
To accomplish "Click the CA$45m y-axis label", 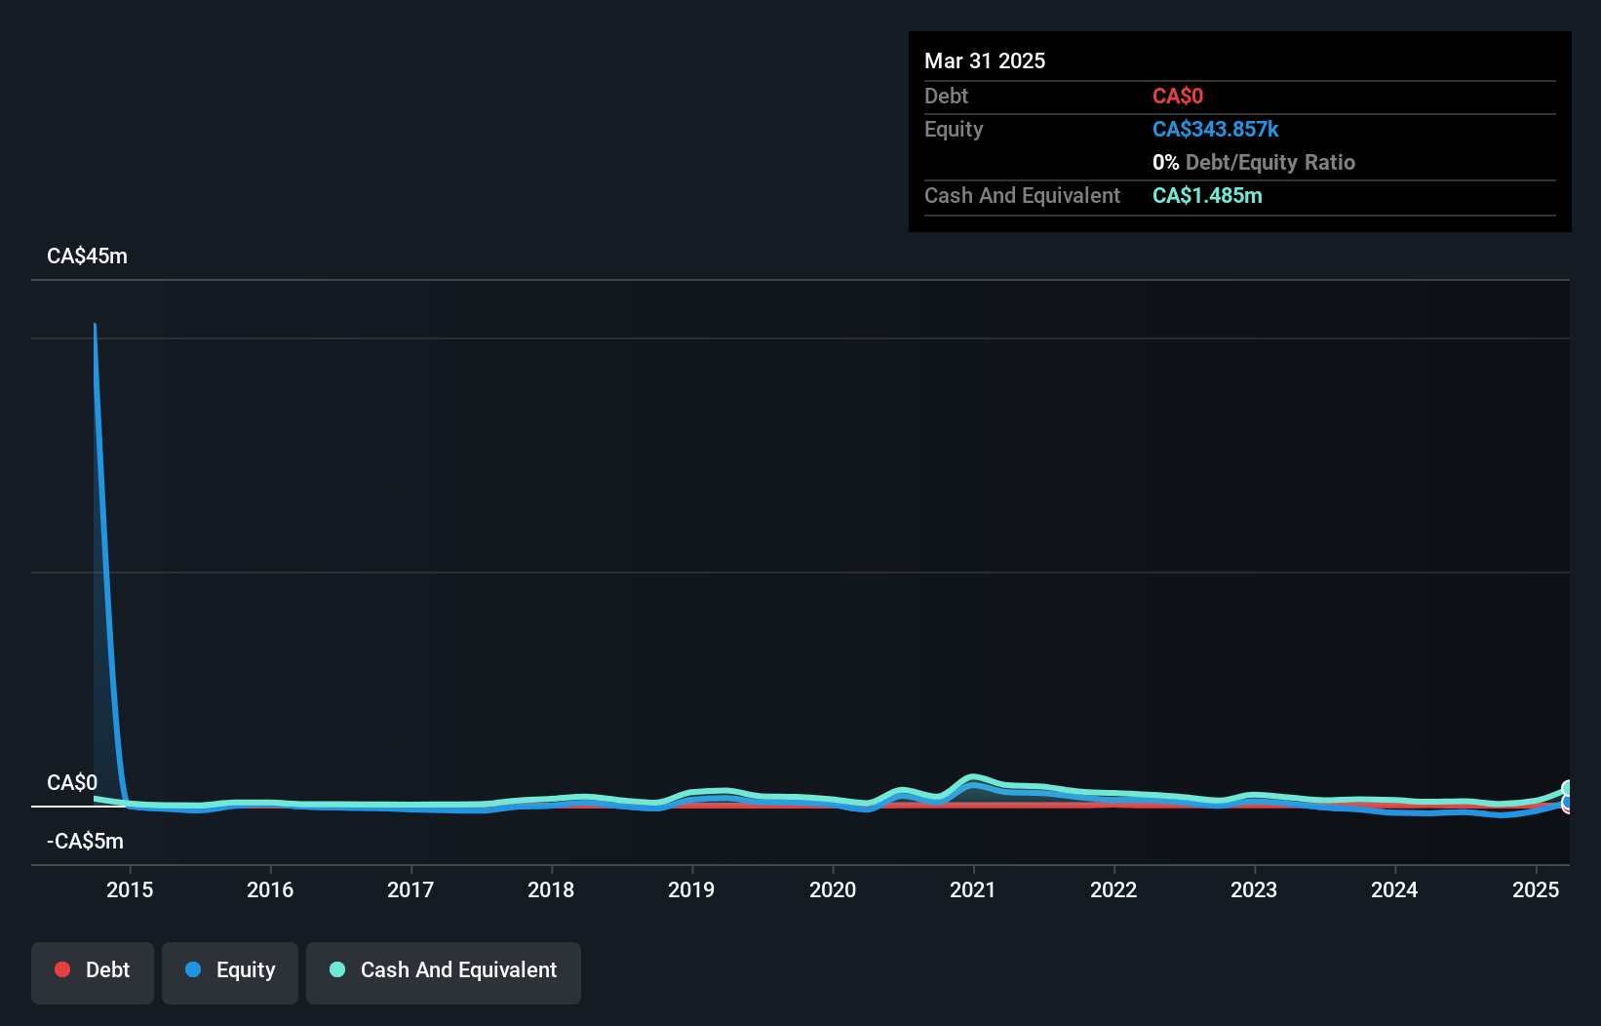I will pos(87,256).
